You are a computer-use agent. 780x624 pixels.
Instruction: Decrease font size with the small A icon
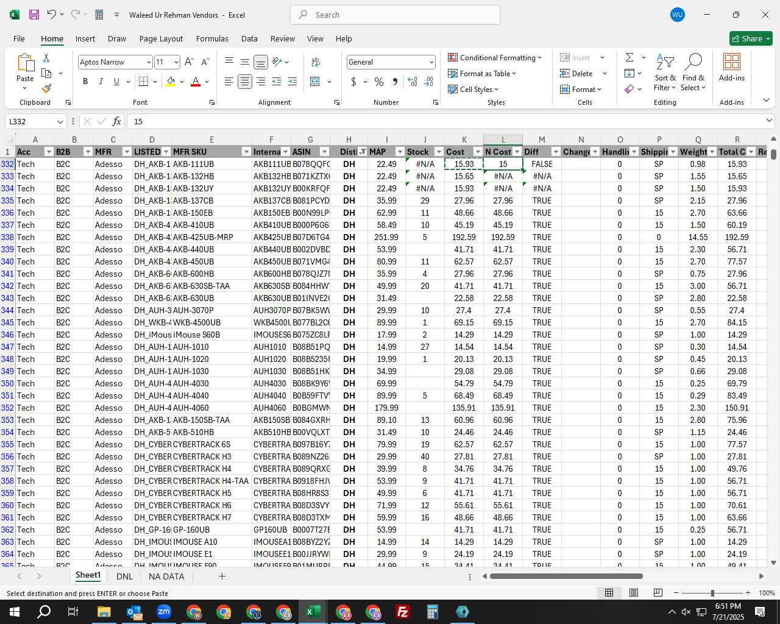coord(205,62)
